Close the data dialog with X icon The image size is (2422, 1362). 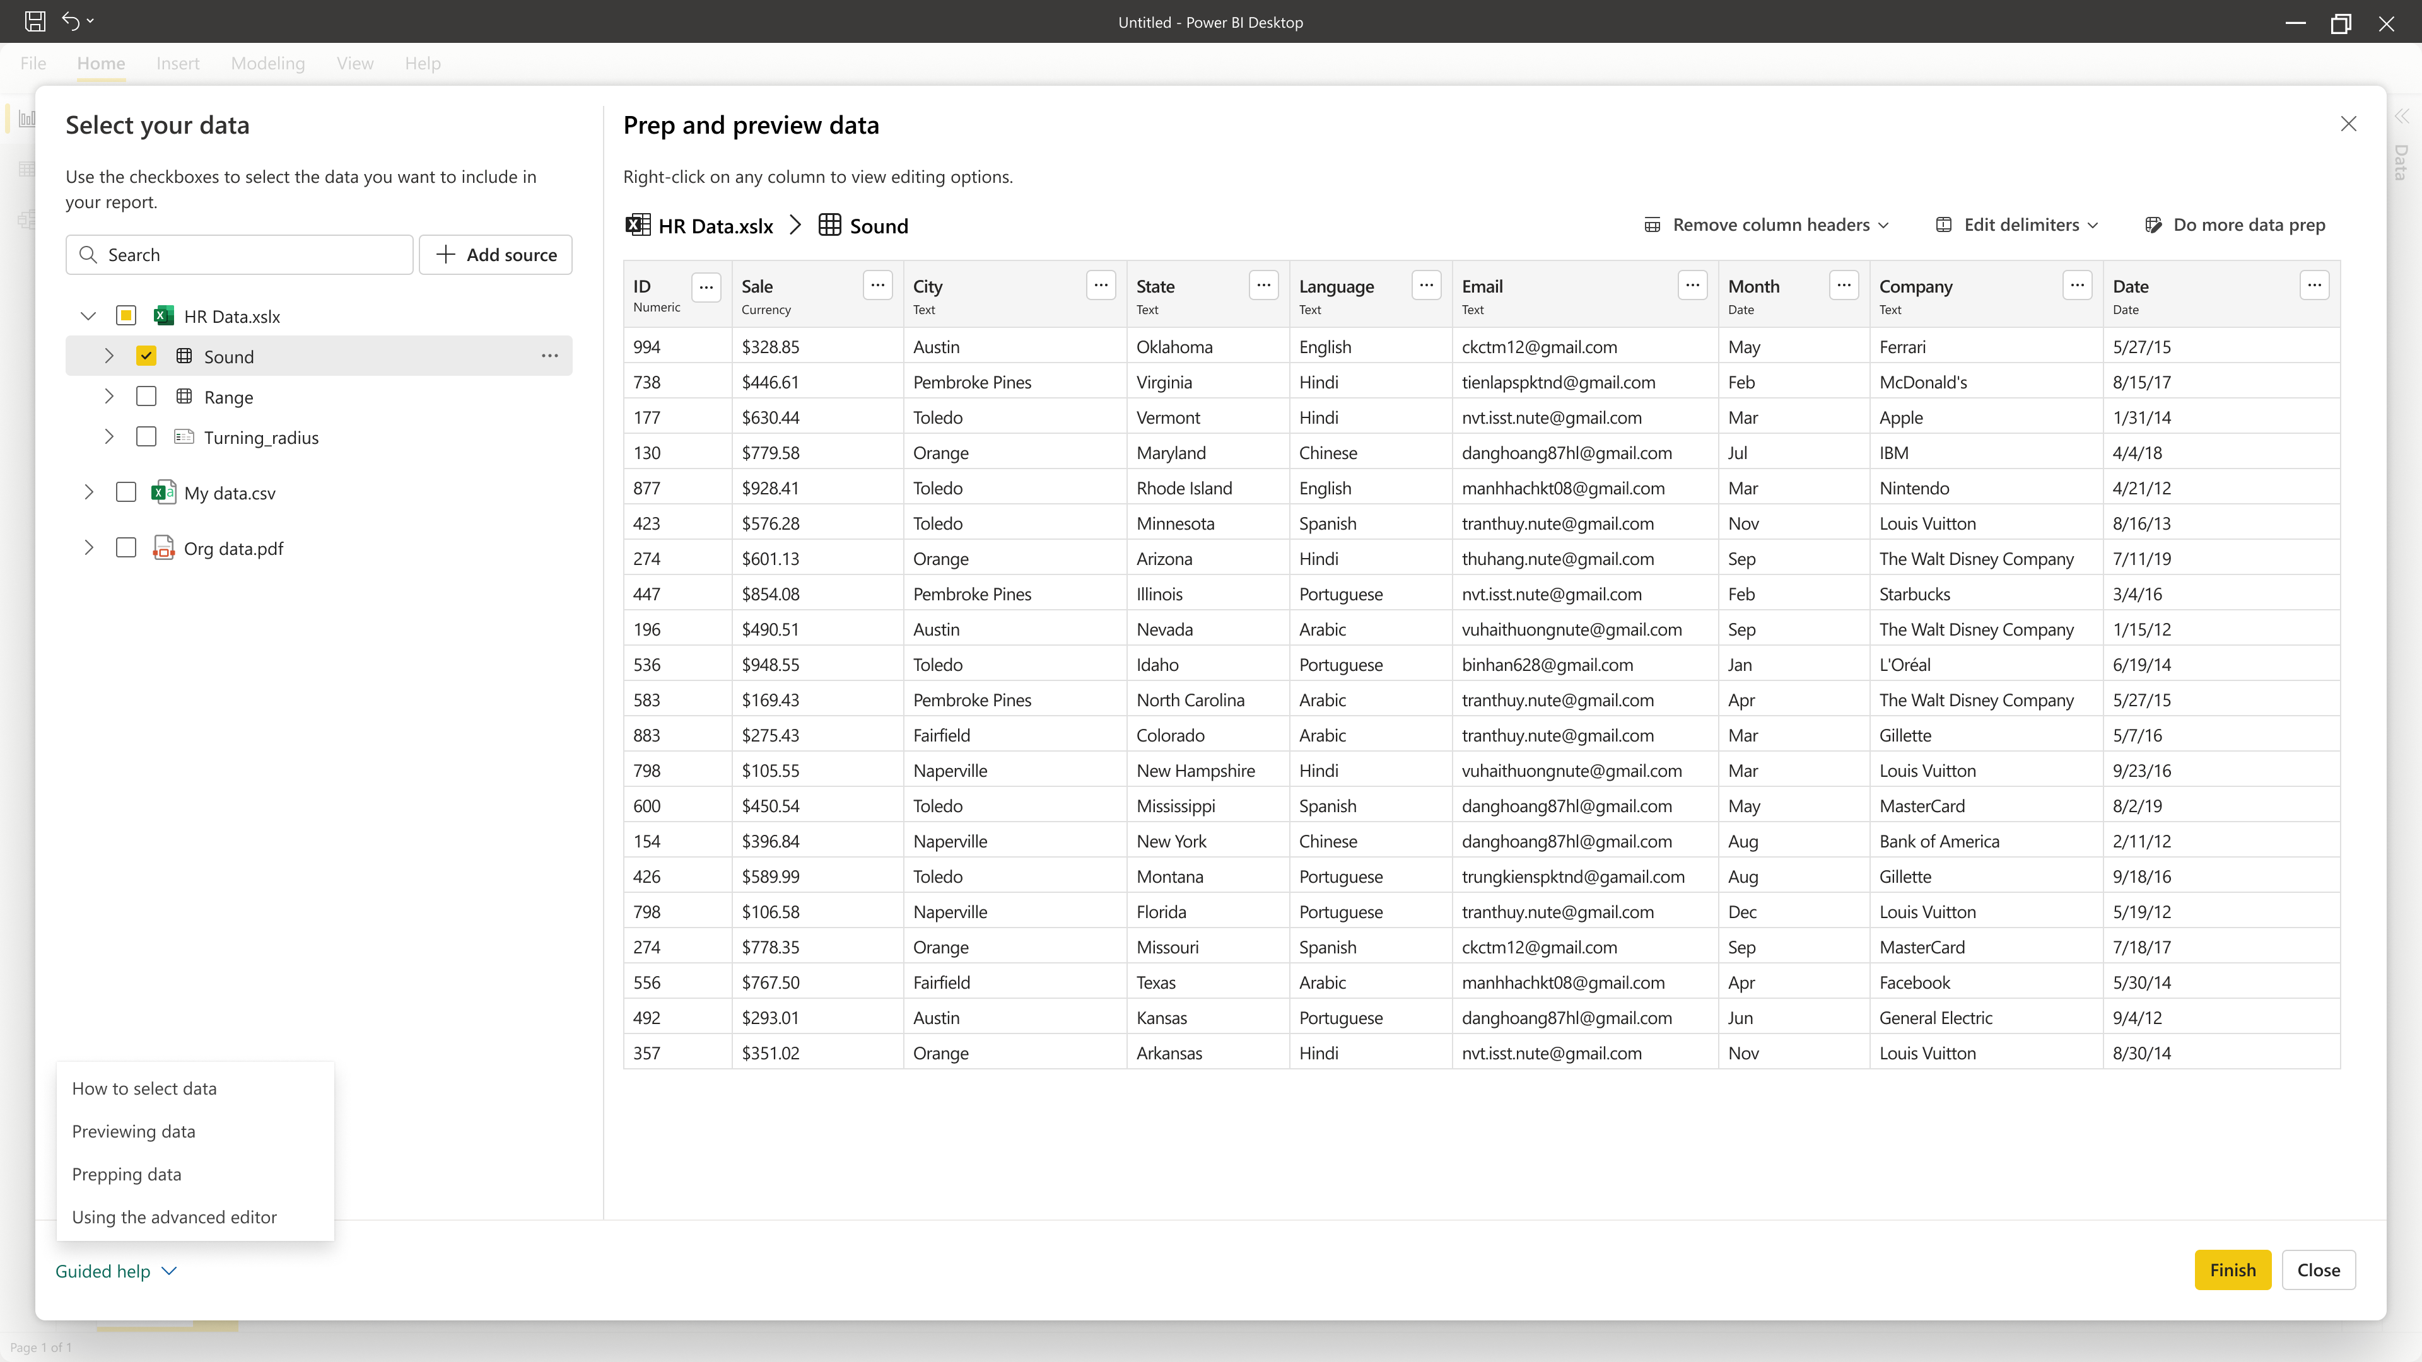click(x=2348, y=124)
